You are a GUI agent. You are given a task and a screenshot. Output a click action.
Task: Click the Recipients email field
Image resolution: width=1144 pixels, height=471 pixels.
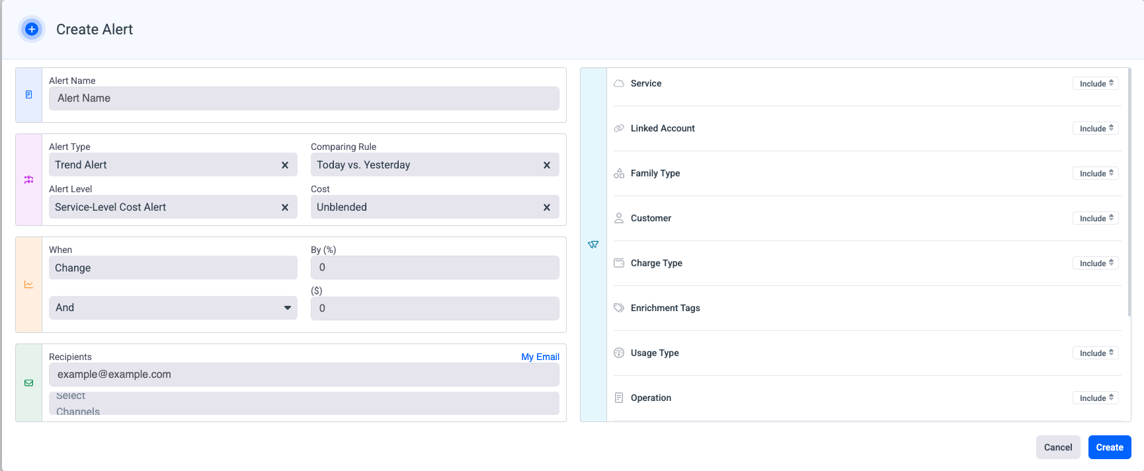(304, 375)
